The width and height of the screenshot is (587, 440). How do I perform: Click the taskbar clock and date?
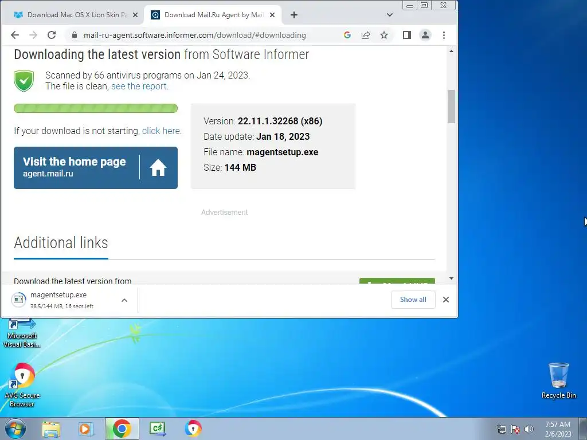pos(558,429)
